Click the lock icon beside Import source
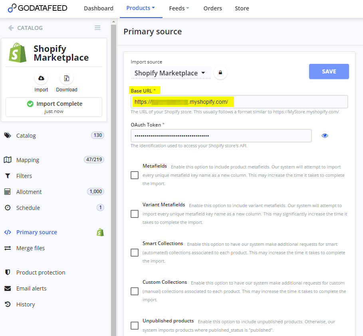This screenshot has width=363, height=336. click(220, 73)
